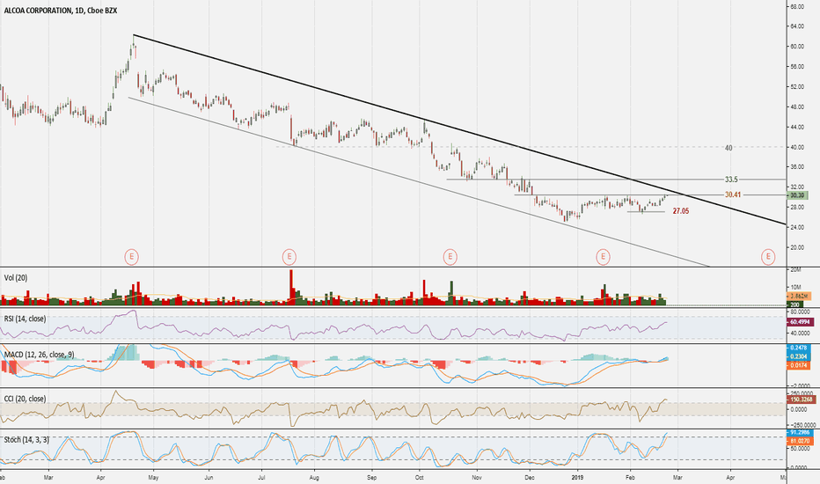The height and width of the screenshot is (484, 820).
Task: Select the red 27.05 support label
Action: click(x=680, y=211)
